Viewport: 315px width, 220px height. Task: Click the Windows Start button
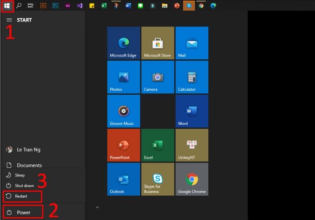tap(7, 6)
